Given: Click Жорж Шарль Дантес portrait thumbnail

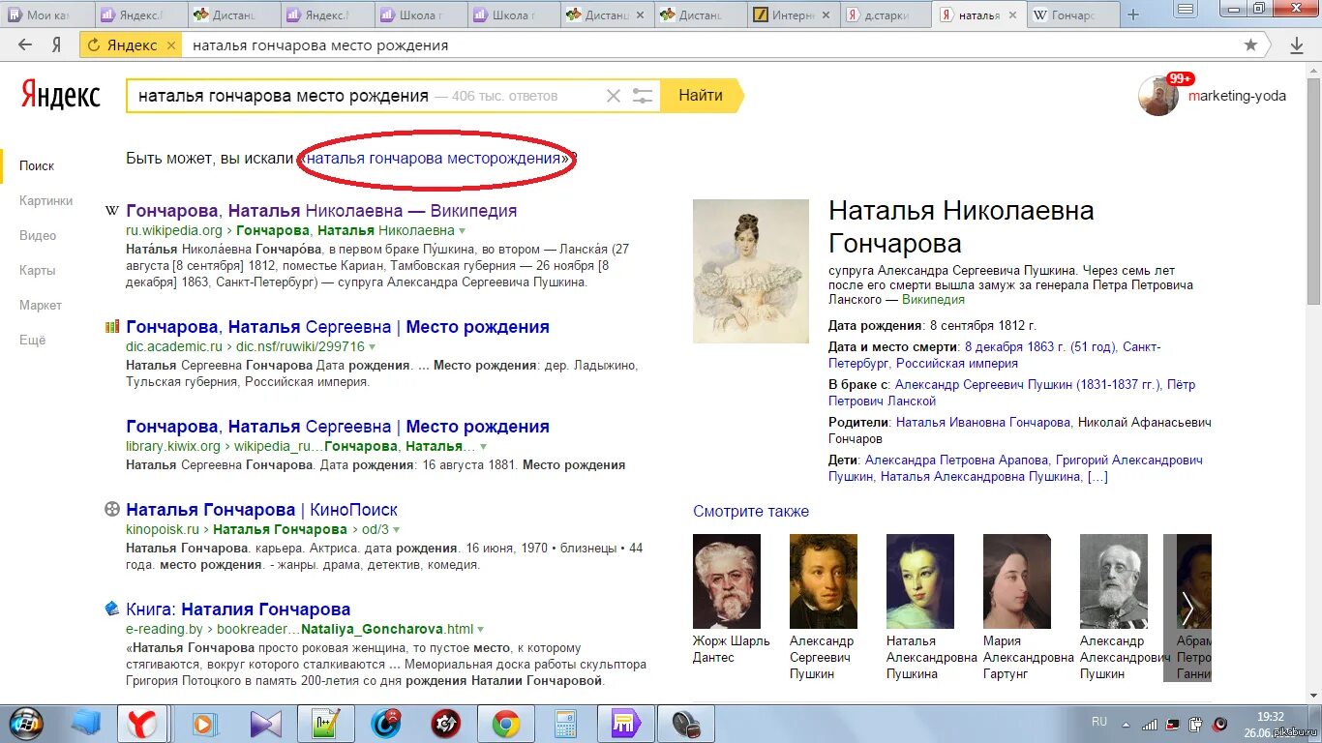Looking at the screenshot, I should point(727,581).
